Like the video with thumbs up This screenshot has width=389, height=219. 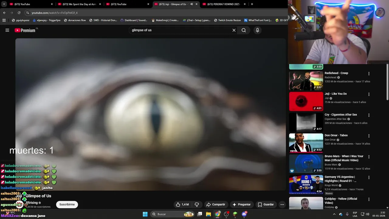pos(182,204)
